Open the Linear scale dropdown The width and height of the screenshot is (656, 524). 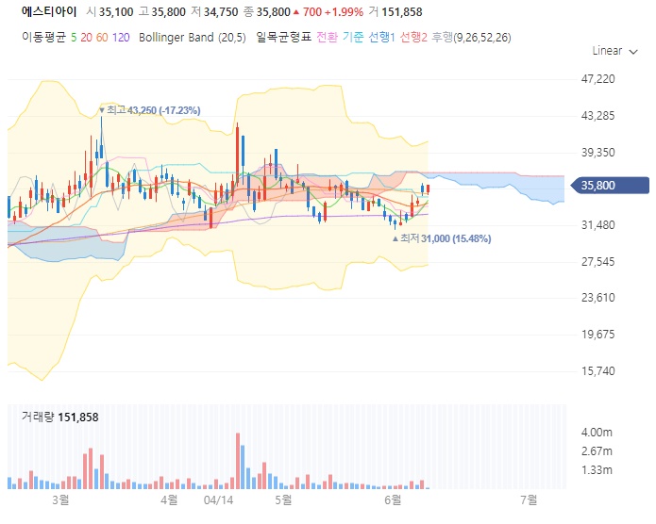coord(614,51)
